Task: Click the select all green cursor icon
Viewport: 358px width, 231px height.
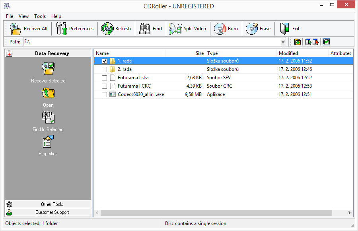Action: coord(308,42)
